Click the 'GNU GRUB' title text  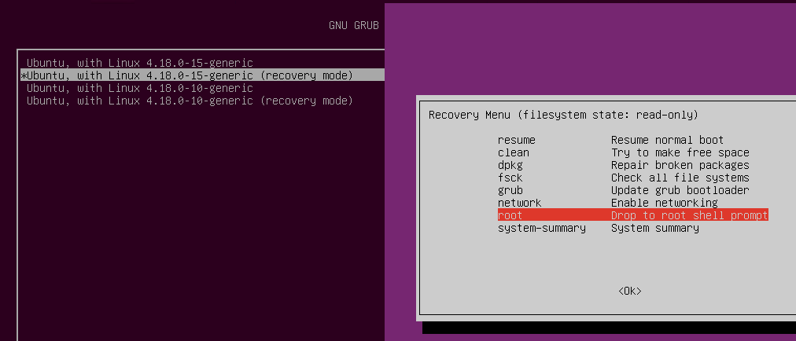tap(354, 25)
